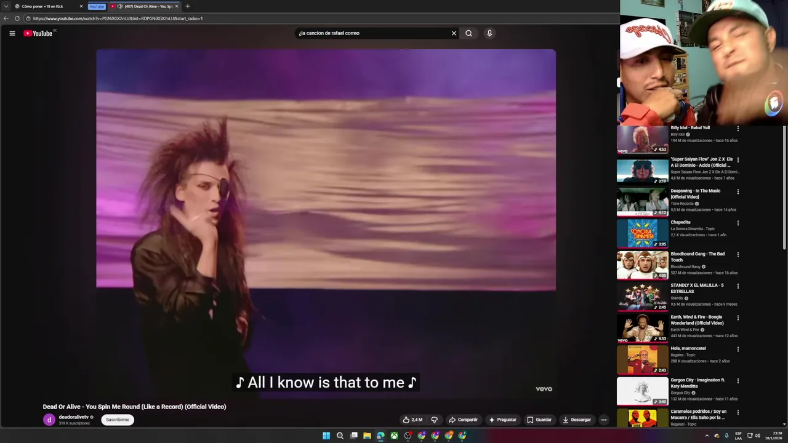Open taskbar clock showing 23:38

[773, 436]
